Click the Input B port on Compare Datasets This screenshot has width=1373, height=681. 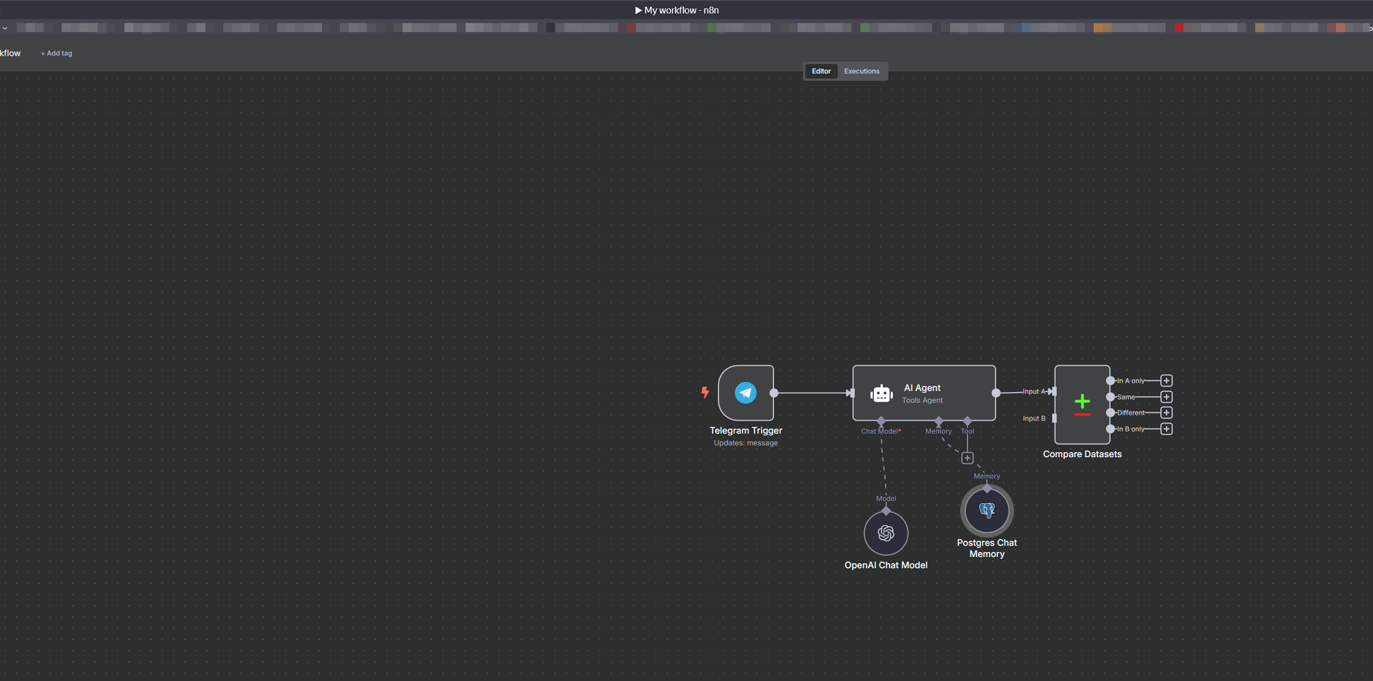1054,418
